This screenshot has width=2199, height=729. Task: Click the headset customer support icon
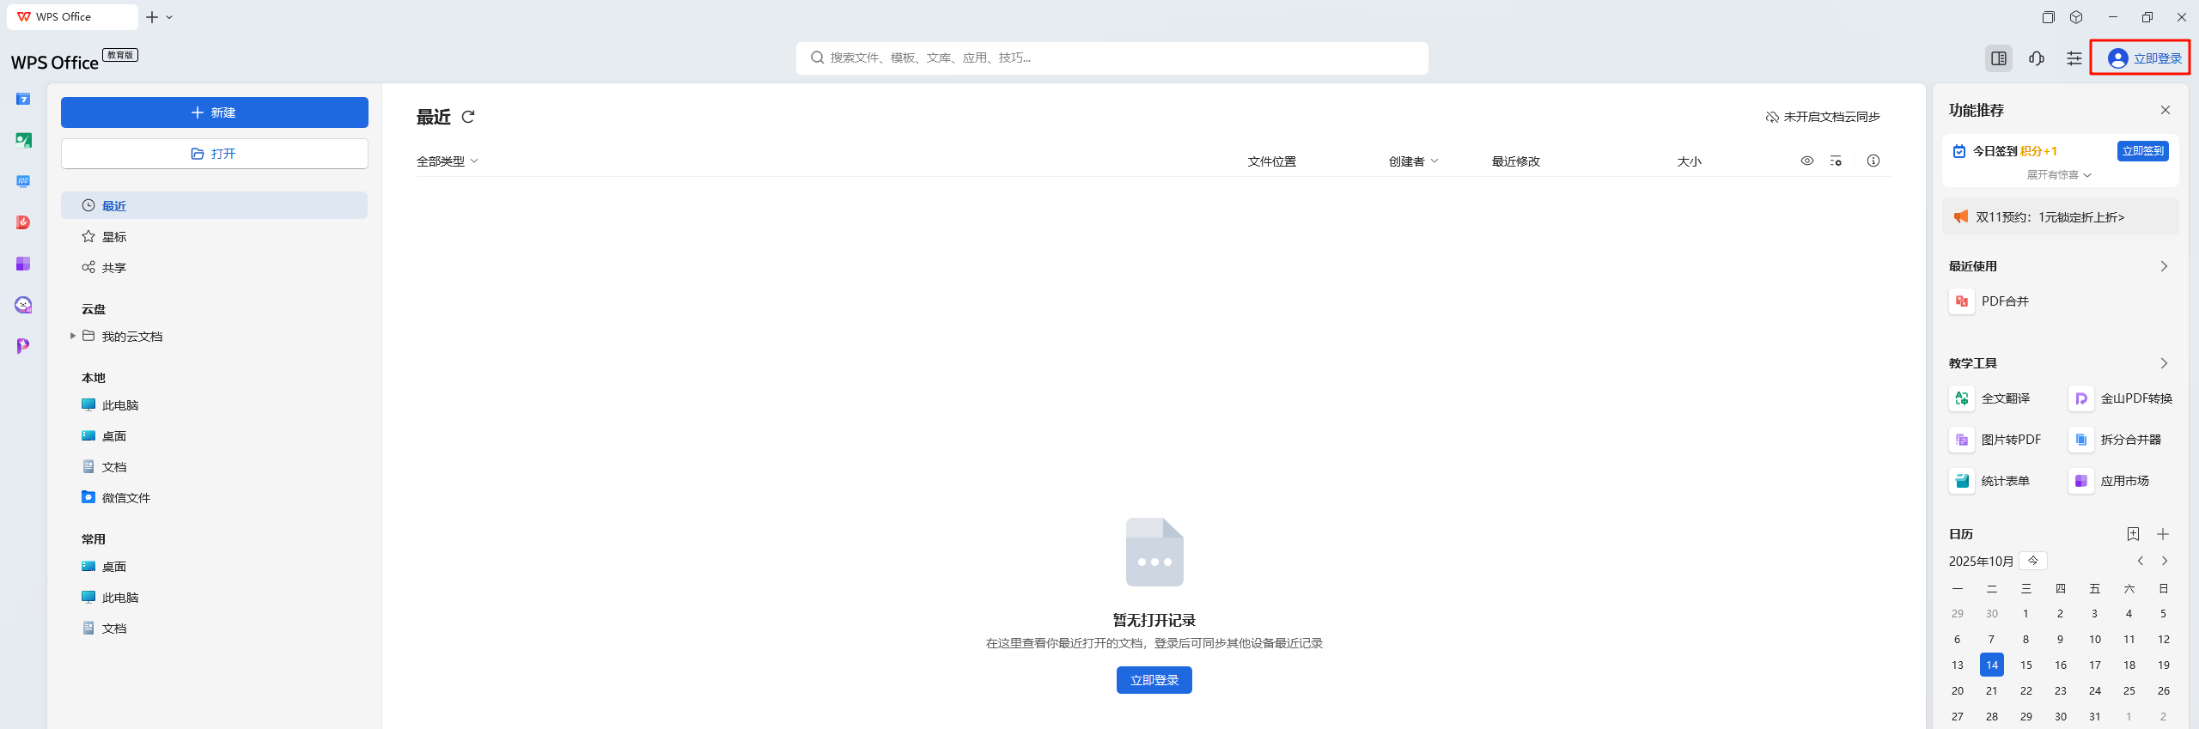pyautogui.click(x=2037, y=58)
